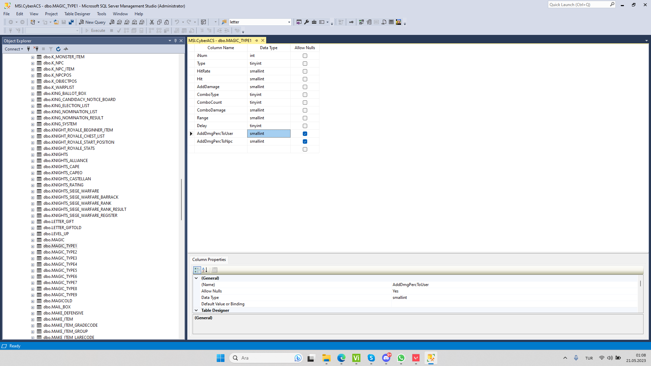Open the Edit menu
This screenshot has width=651, height=366.
click(x=20, y=14)
